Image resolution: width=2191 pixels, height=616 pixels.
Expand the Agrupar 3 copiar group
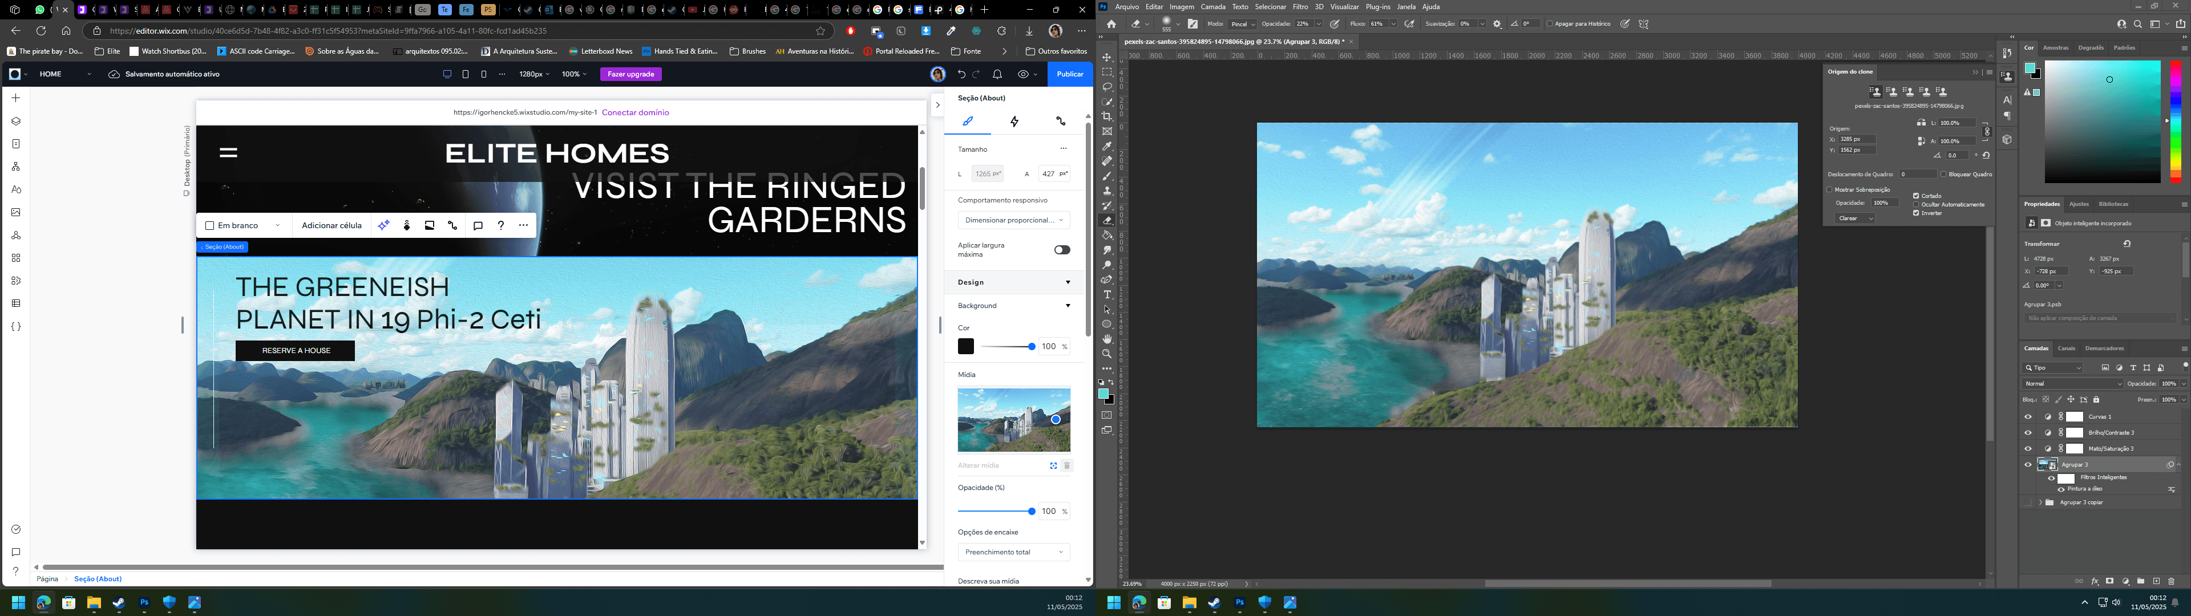(x=2040, y=503)
